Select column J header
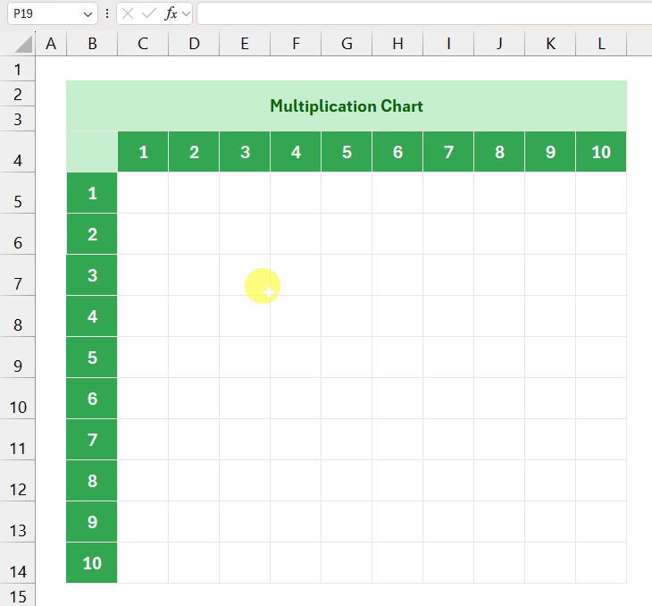The height and width of the screenshot is (606, 652). pyautogui.click(x=499, y=44)
